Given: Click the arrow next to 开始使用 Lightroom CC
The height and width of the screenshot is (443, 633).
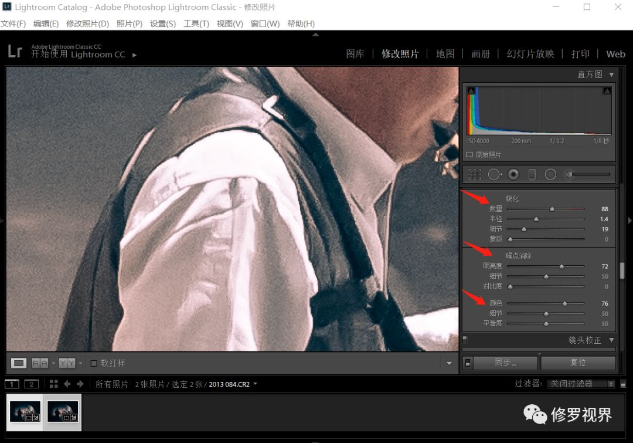Looking at the screenshot, I should click(134, 55).
